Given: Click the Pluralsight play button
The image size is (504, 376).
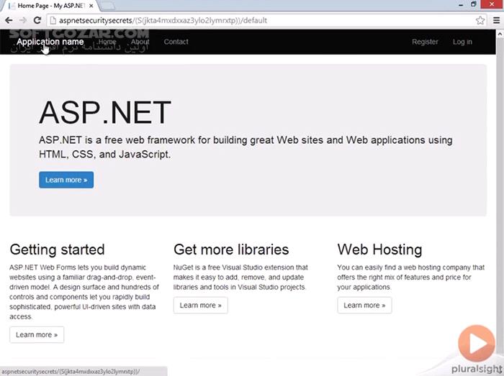Looking at the screenshot, I should tap(477, 343).
